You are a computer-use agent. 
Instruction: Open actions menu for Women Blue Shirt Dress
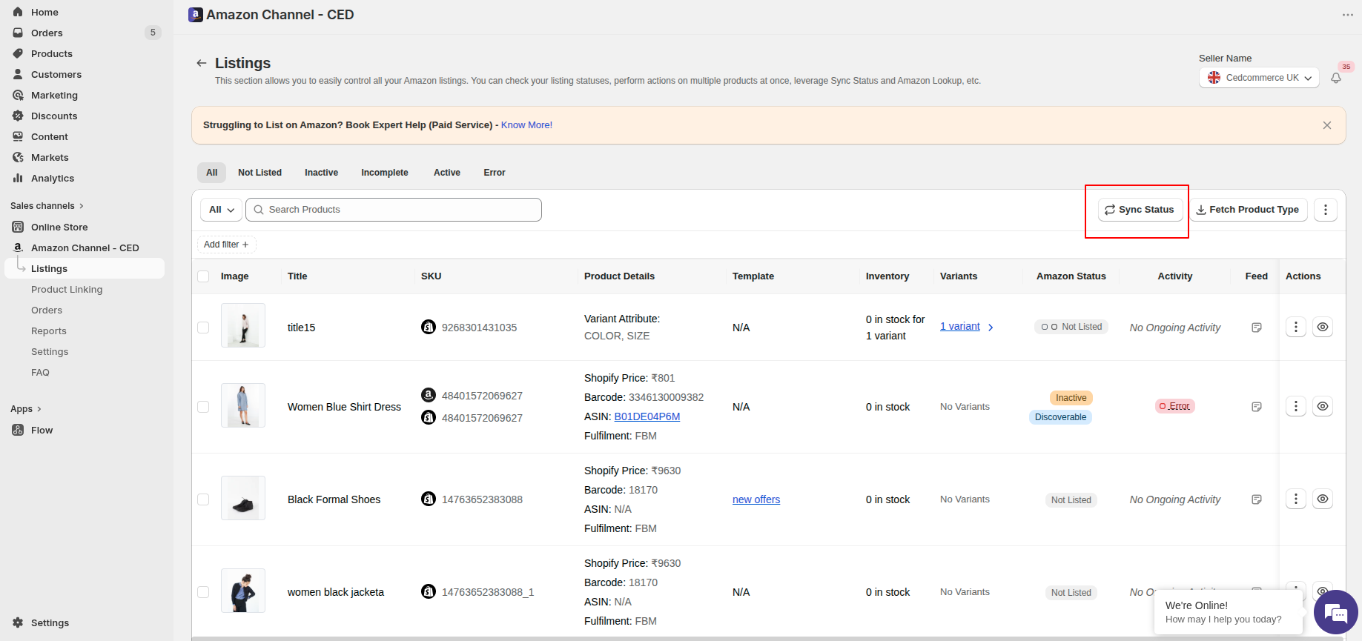1296,406
